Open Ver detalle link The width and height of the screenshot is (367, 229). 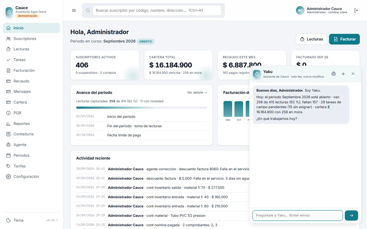click(197, 93)
